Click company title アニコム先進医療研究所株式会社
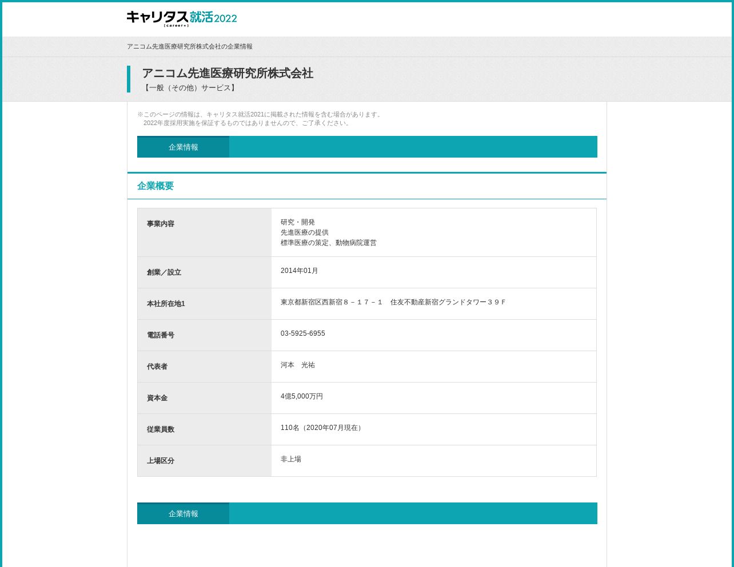 228,73
